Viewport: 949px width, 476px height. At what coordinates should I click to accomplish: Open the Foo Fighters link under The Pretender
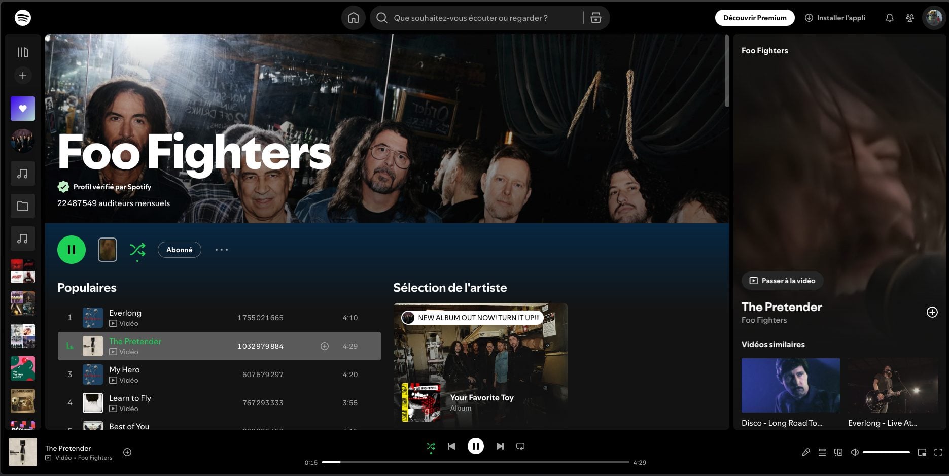click(764, 320)
